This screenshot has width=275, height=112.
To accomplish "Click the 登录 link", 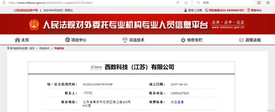I will pyautogui.click(x=191, y=10).
